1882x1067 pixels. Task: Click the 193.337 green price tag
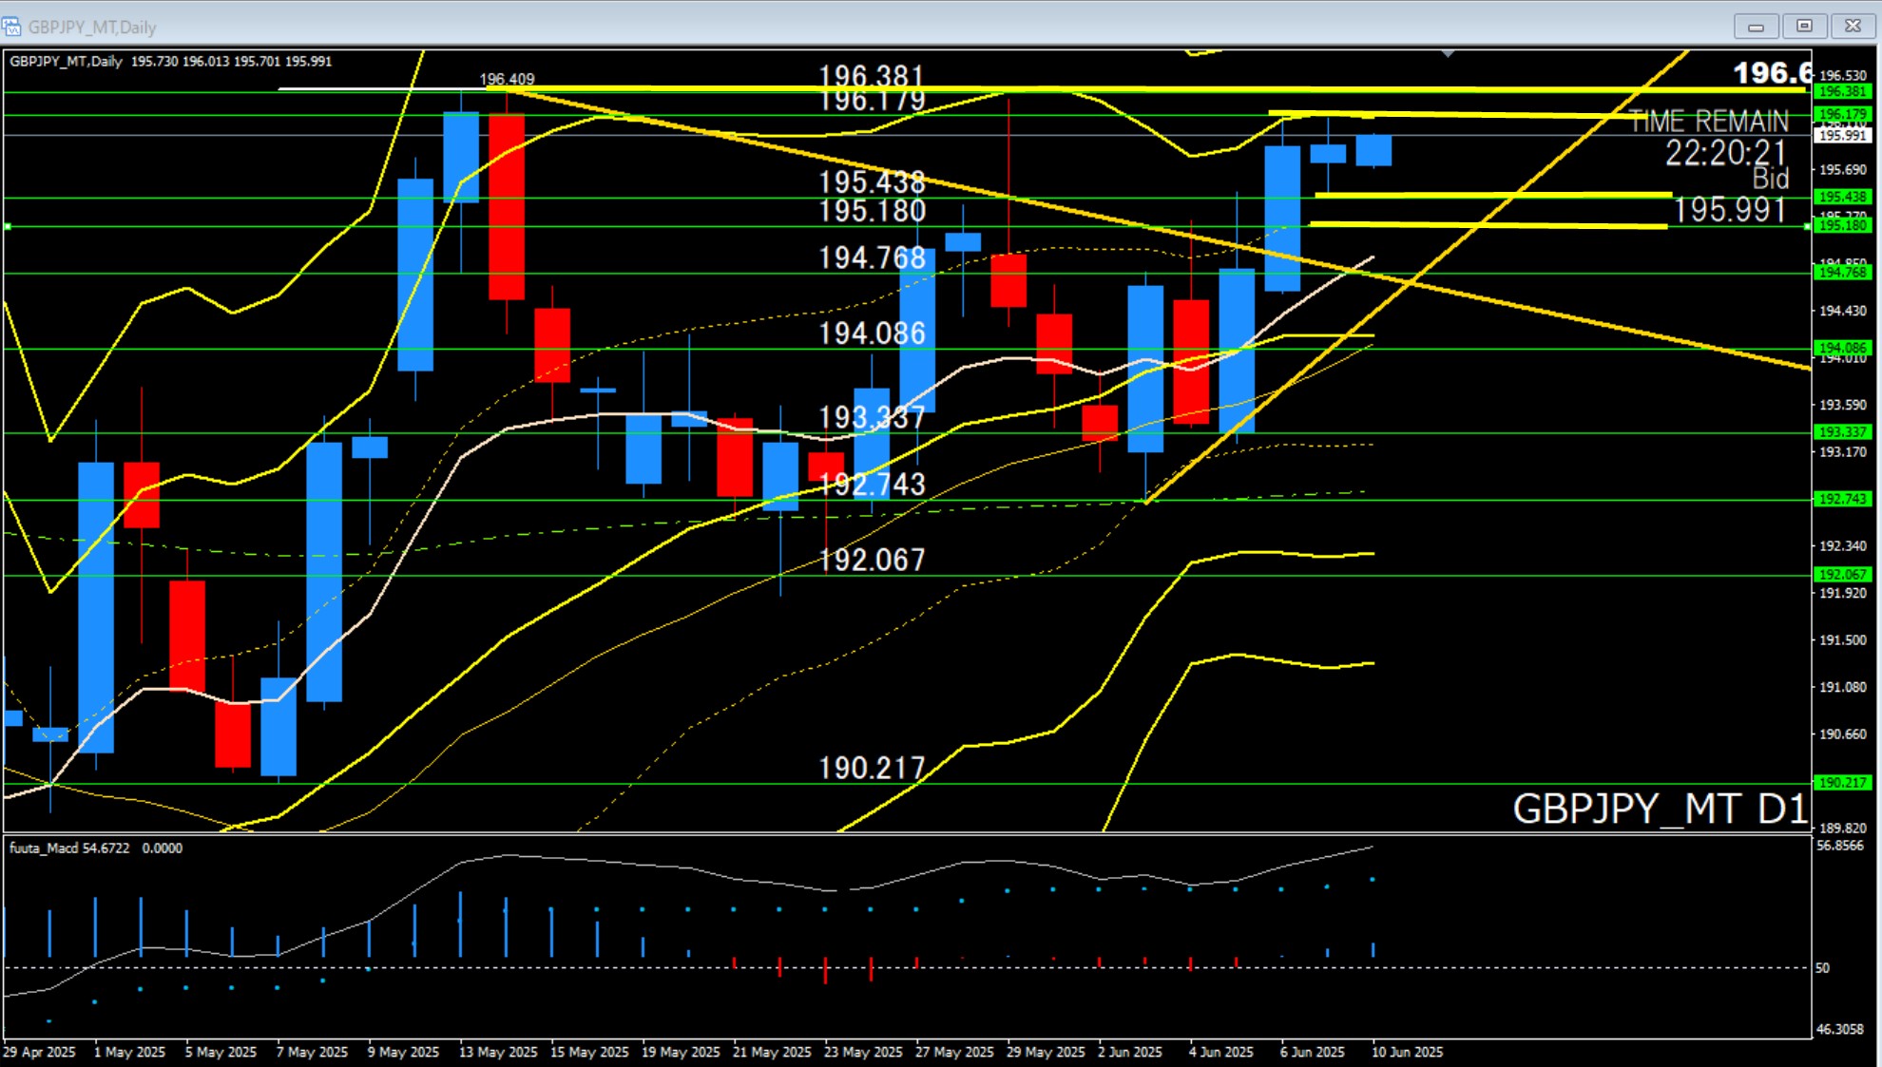pyautogui.click(x=1843, y=432)
